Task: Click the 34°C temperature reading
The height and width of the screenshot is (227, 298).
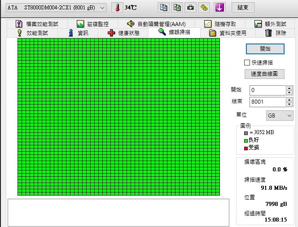Action: tap(131, 8)
